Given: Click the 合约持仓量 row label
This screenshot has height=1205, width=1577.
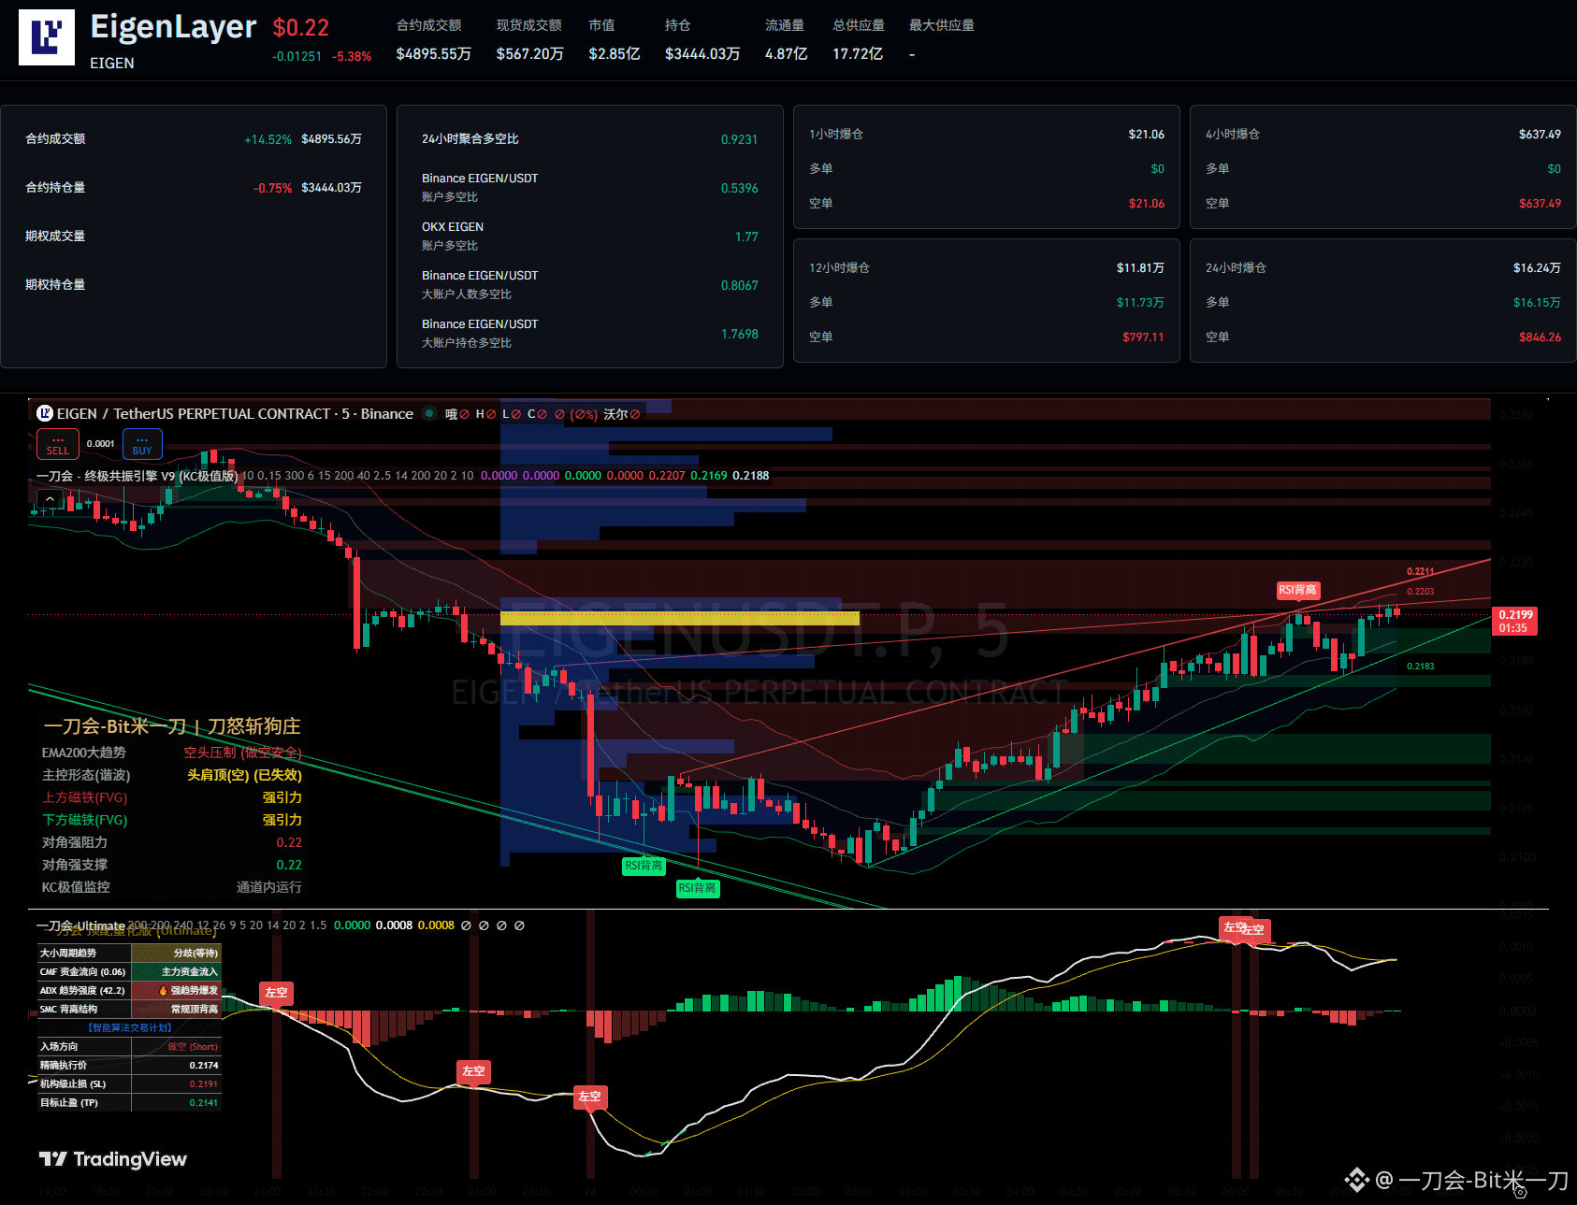Looking at the screenshot, I should coord(55,187).
